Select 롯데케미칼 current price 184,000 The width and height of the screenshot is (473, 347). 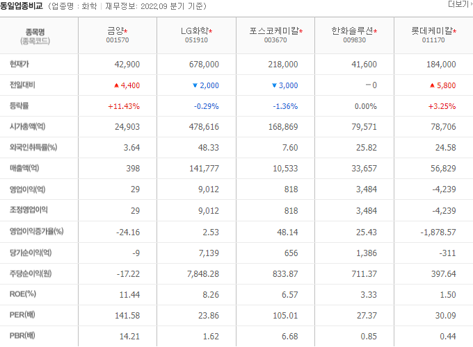point(441,65)
